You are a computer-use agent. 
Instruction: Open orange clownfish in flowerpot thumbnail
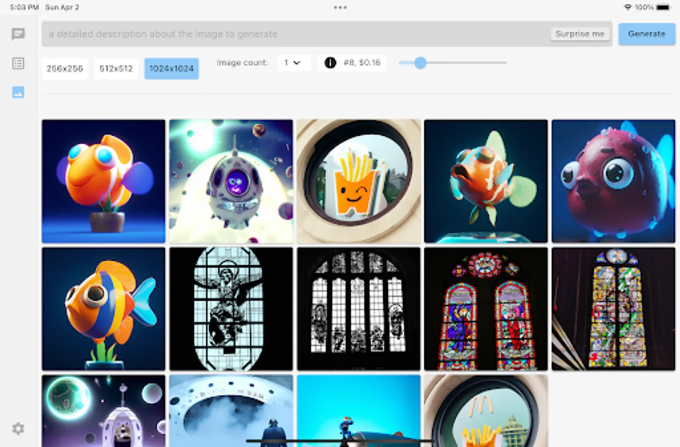tap(104, 181)
